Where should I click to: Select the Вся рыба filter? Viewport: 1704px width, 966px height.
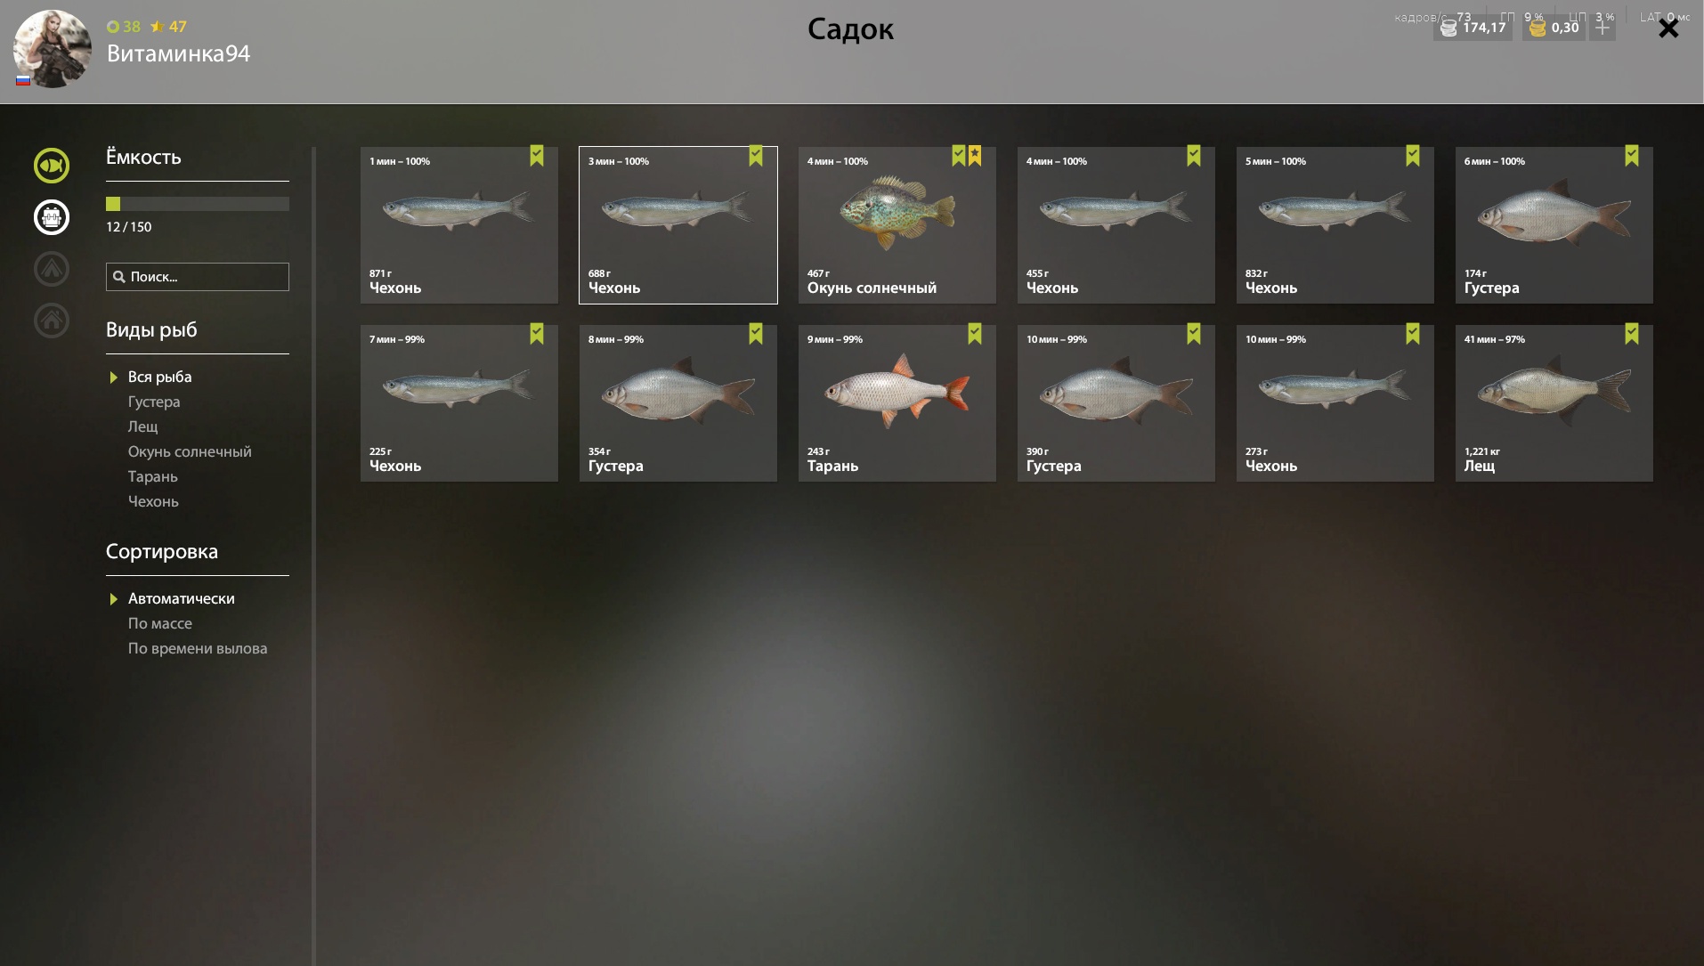(x=160, y=377)
